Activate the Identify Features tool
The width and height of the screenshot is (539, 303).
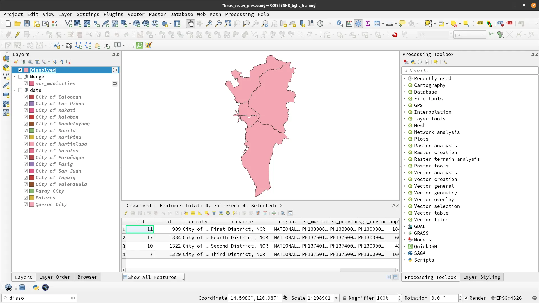(x=340, y=24)
